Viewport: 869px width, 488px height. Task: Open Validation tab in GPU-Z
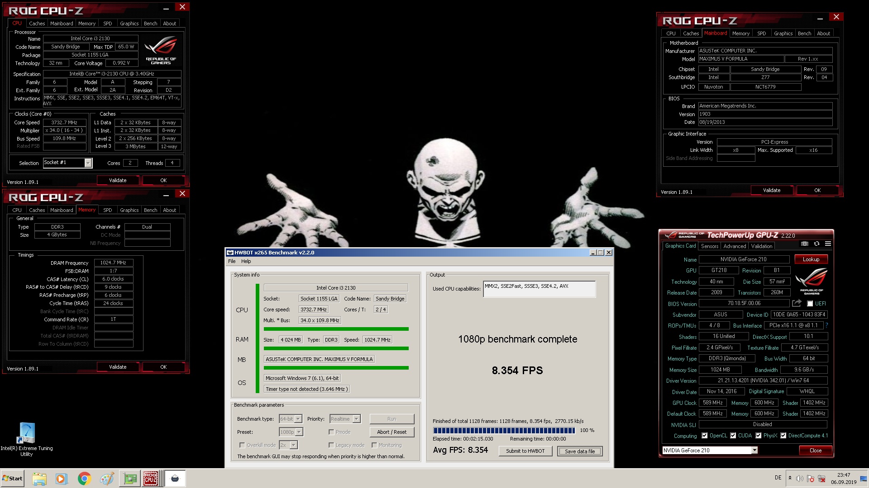tap(762, 246)
